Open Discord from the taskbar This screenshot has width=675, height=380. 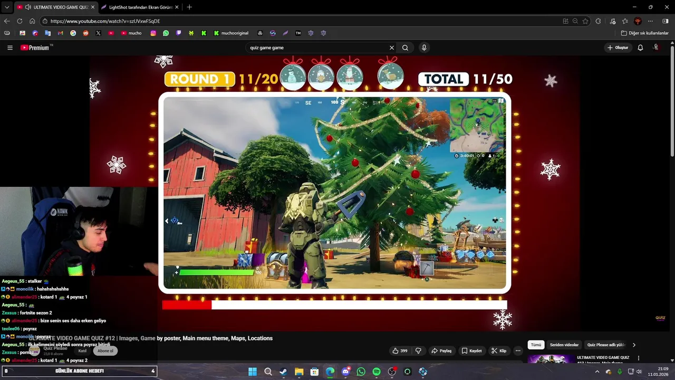click(x=345, y=372)
